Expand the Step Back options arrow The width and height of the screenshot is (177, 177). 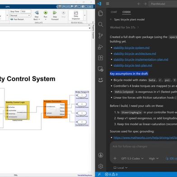pos(39,19)
